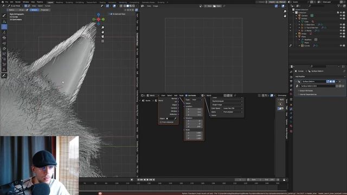Viewport: 347px width, 195px height.
Task: Click the play animation button in timeline
Action: [x=147, y=180]
